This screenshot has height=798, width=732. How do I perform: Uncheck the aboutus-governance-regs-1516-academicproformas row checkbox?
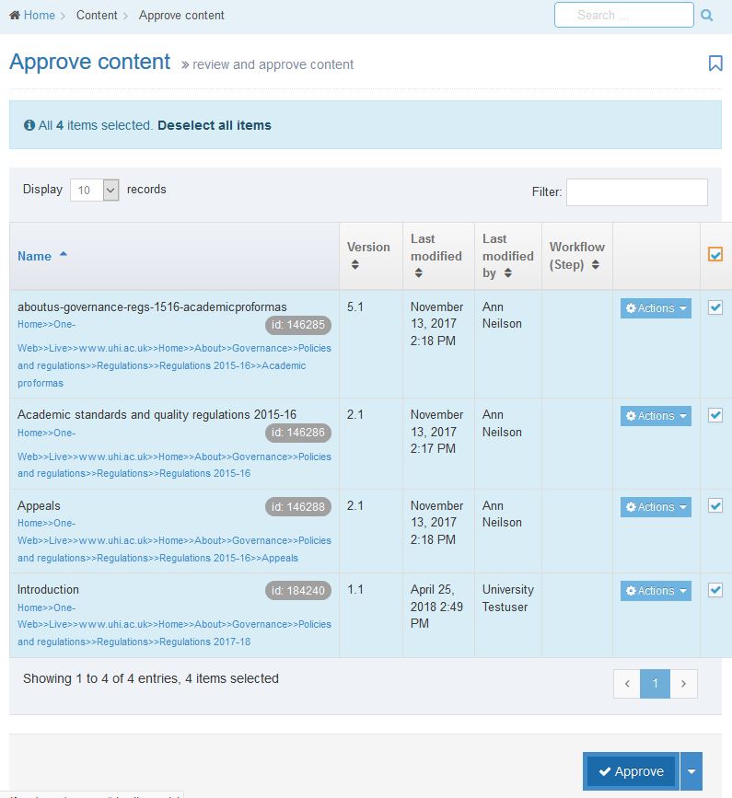coord(715,307)
